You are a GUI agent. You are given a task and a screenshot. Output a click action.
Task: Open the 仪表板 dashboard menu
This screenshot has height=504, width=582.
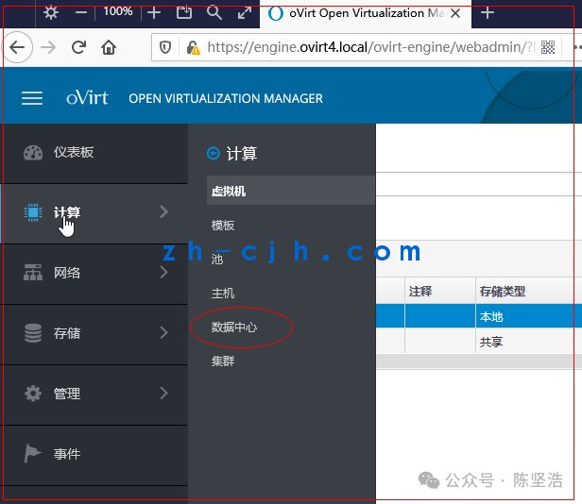click(94, 153)
